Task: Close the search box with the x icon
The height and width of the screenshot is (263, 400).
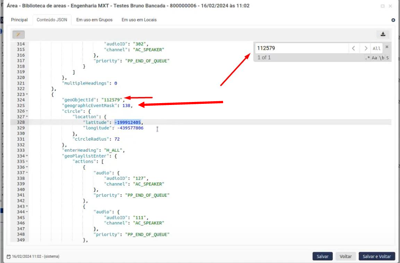Action: pos(386,47)
